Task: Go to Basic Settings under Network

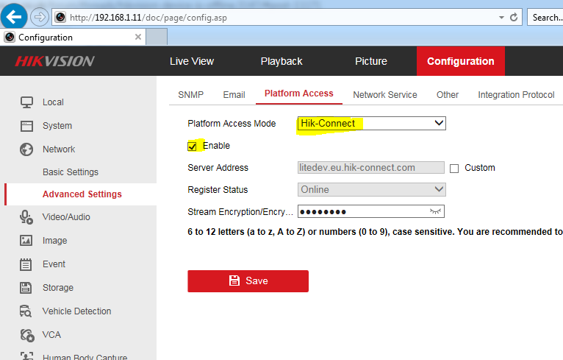Action: [x=71, y=172]
